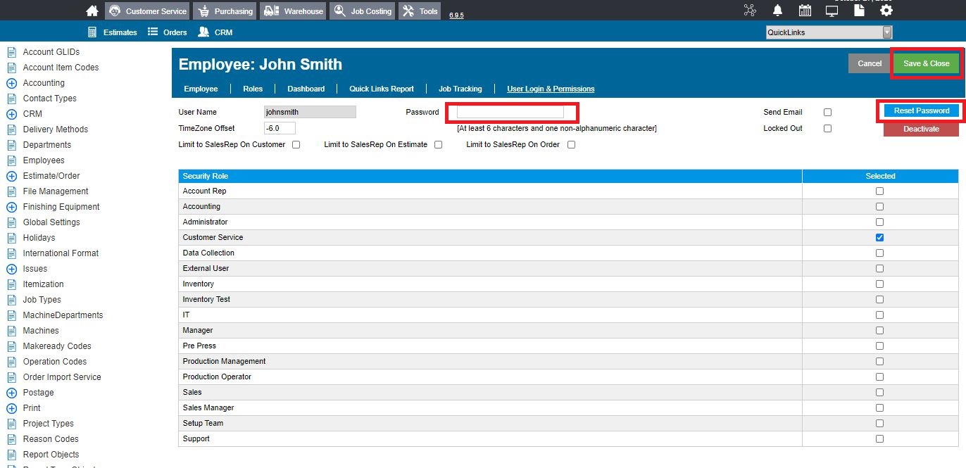Click the Estimates calculator icon
Image resolution: width=966 pixels, height=468 pixels.
coord(92,32)
